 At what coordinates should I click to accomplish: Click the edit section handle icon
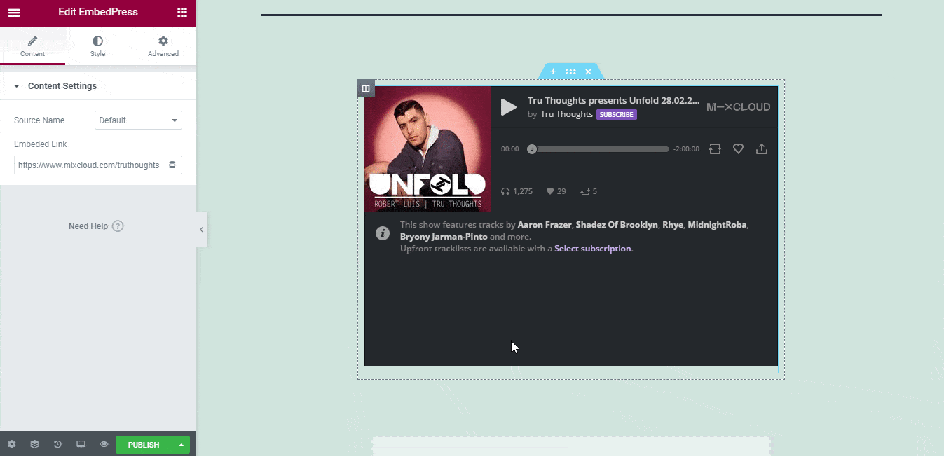coord(570,71)
